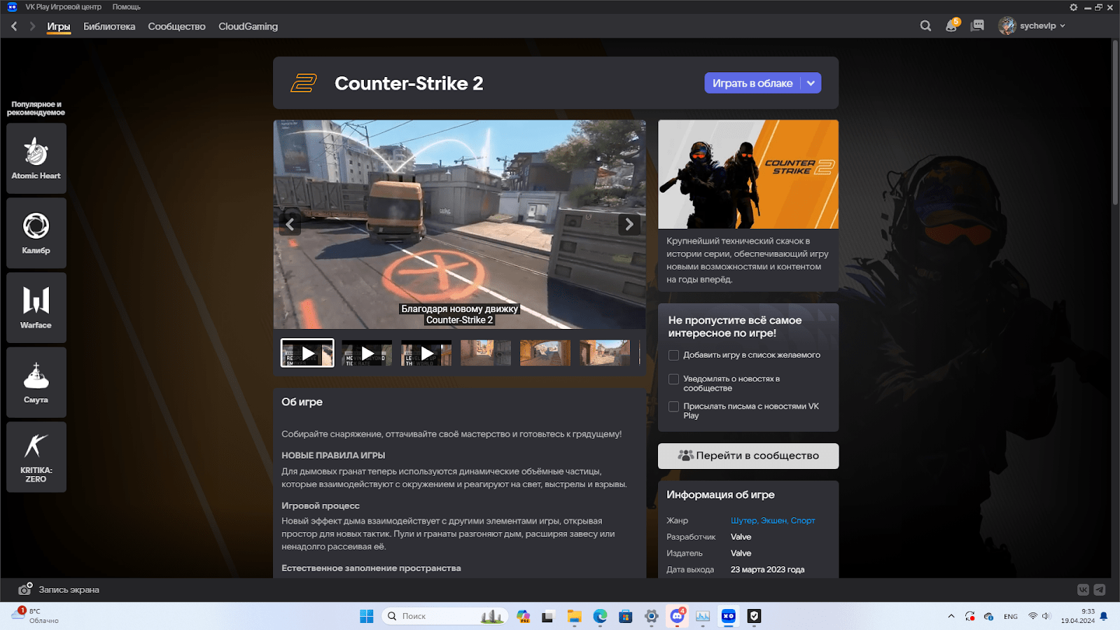The width and height of the screenshot is (1120, 630).
Task: Open the Калибр game tile
Action: click(x=36, y=232)
